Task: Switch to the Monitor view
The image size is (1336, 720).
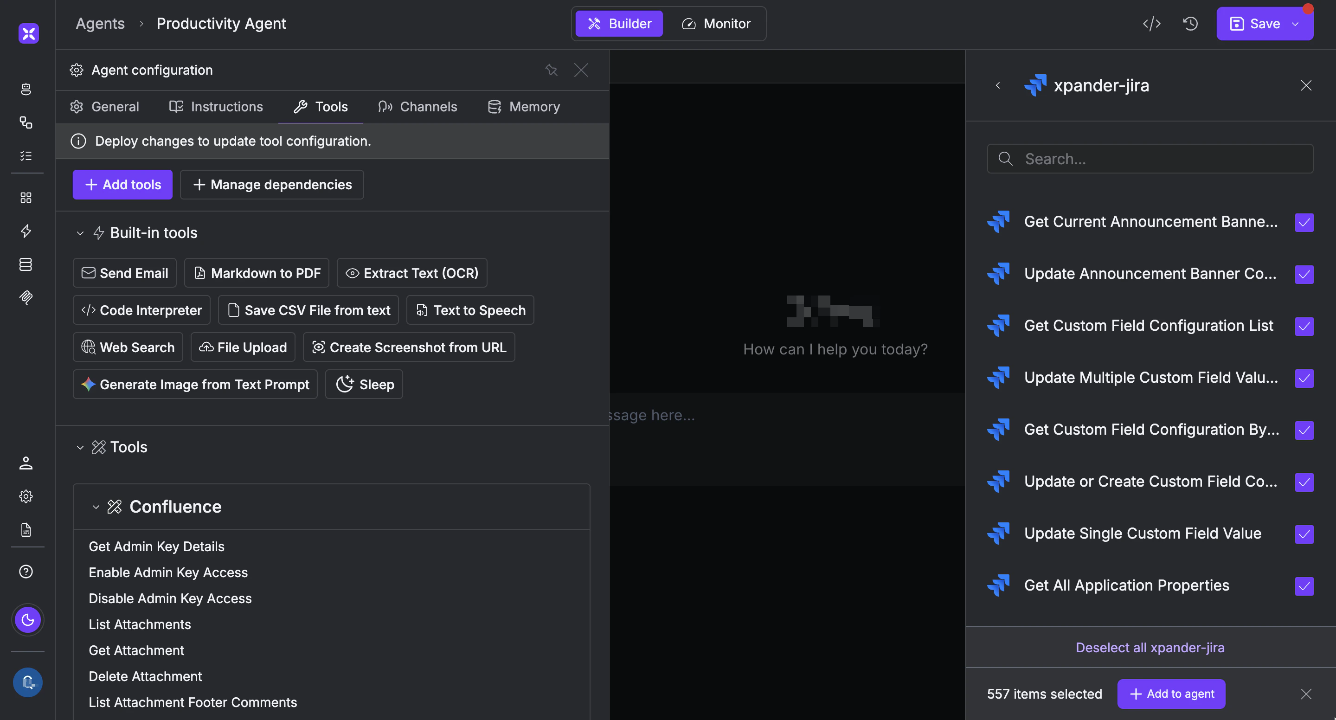Action: point(716,24)
